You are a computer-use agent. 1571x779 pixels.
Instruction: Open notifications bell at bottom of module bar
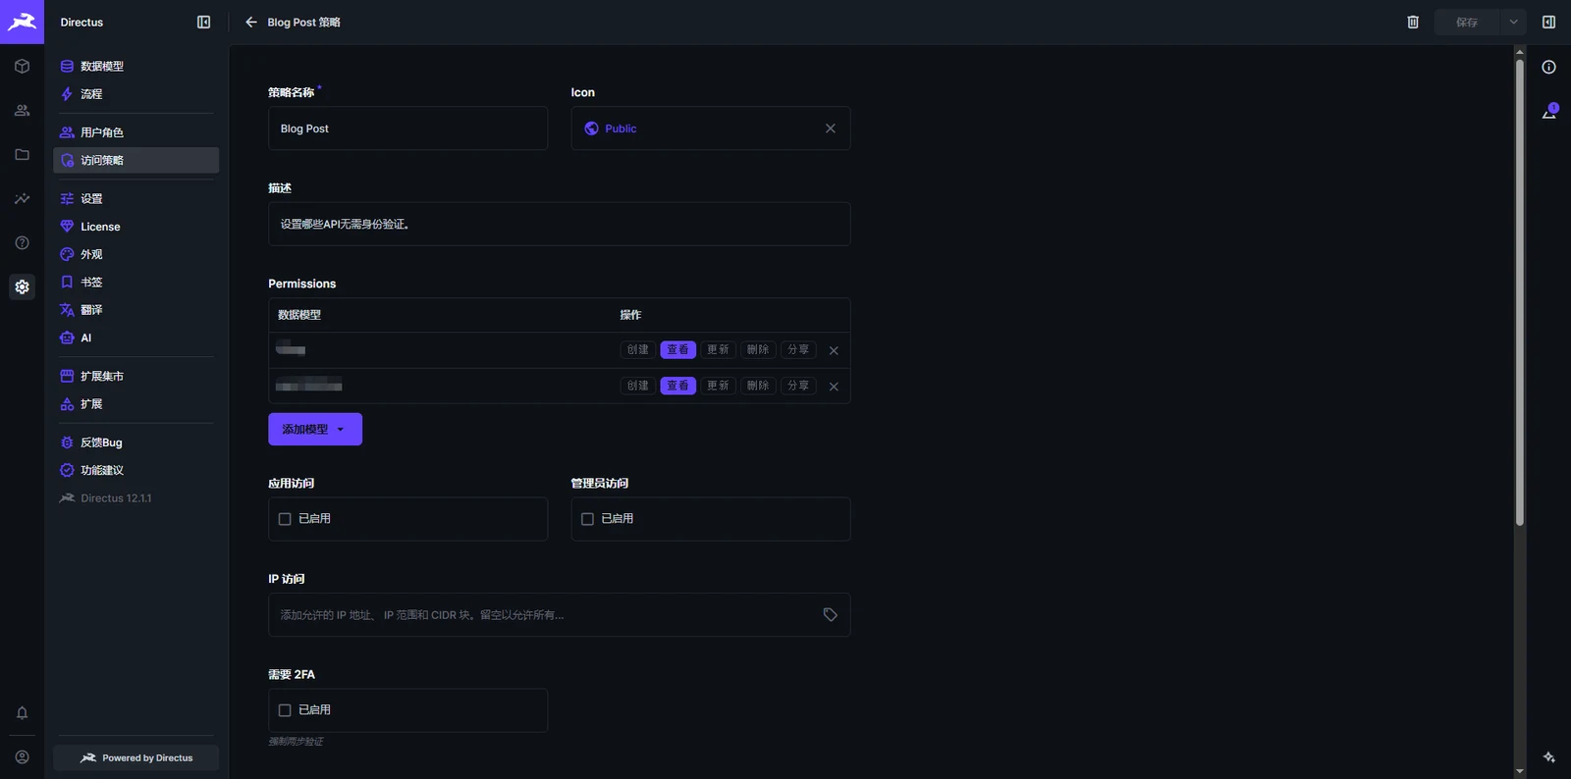22,713
